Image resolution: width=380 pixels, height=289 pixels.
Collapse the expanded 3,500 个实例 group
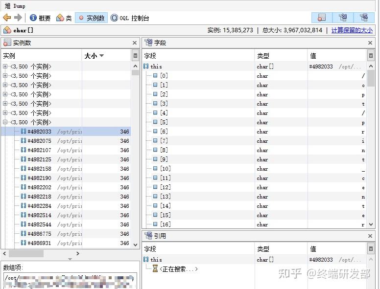[x=5, y=122]
